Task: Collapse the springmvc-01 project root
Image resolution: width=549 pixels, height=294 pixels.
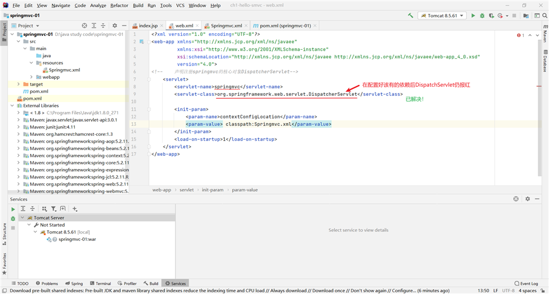Action: (13, 34)
